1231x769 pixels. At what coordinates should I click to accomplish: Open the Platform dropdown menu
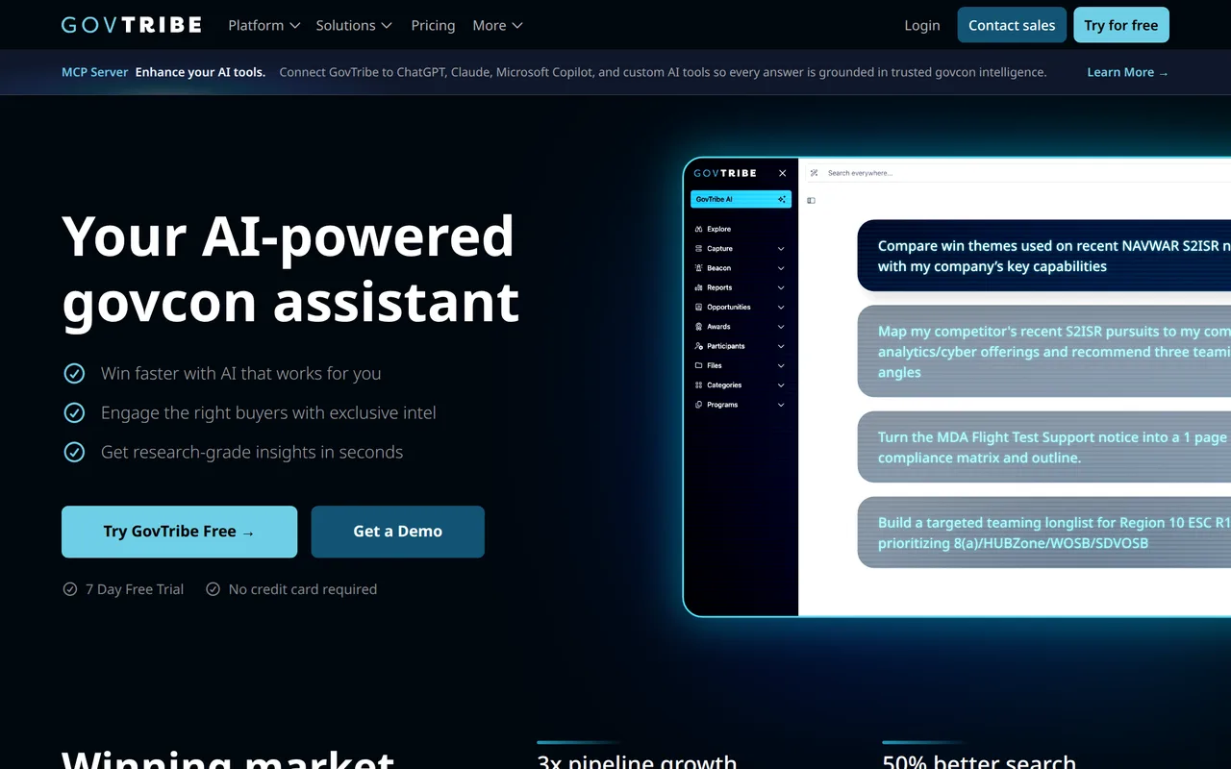click(x=264, y=25)
